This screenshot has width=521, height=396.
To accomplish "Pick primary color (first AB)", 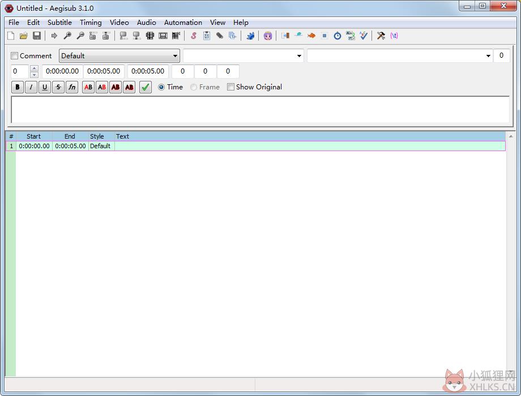I will click(x=88, y=87).
